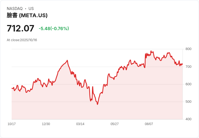Select the 800 y-axis label
Viewport: 199px width, 138px height.
(188, 49)
